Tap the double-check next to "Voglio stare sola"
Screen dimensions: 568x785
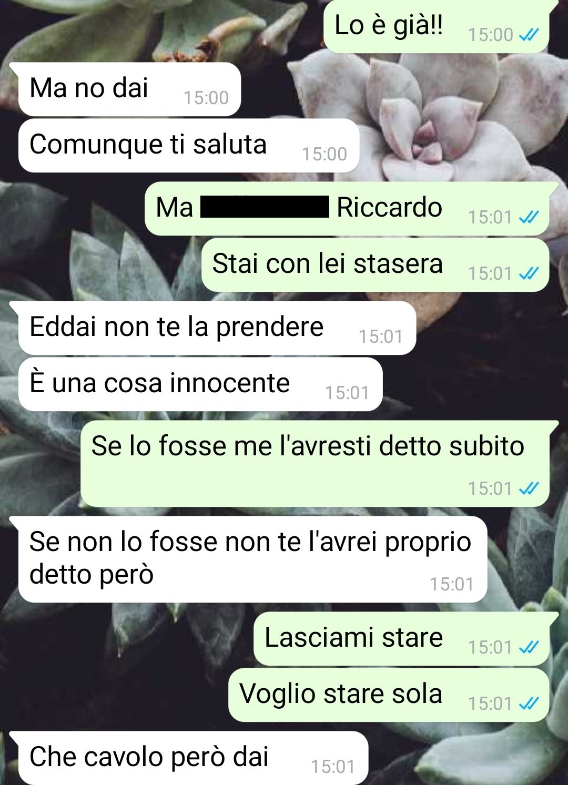point(529,704)
